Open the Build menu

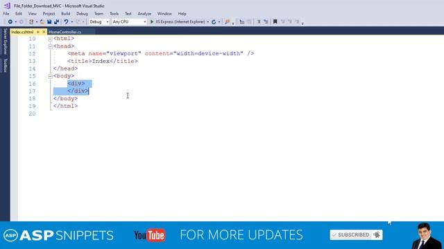(65, 14)
